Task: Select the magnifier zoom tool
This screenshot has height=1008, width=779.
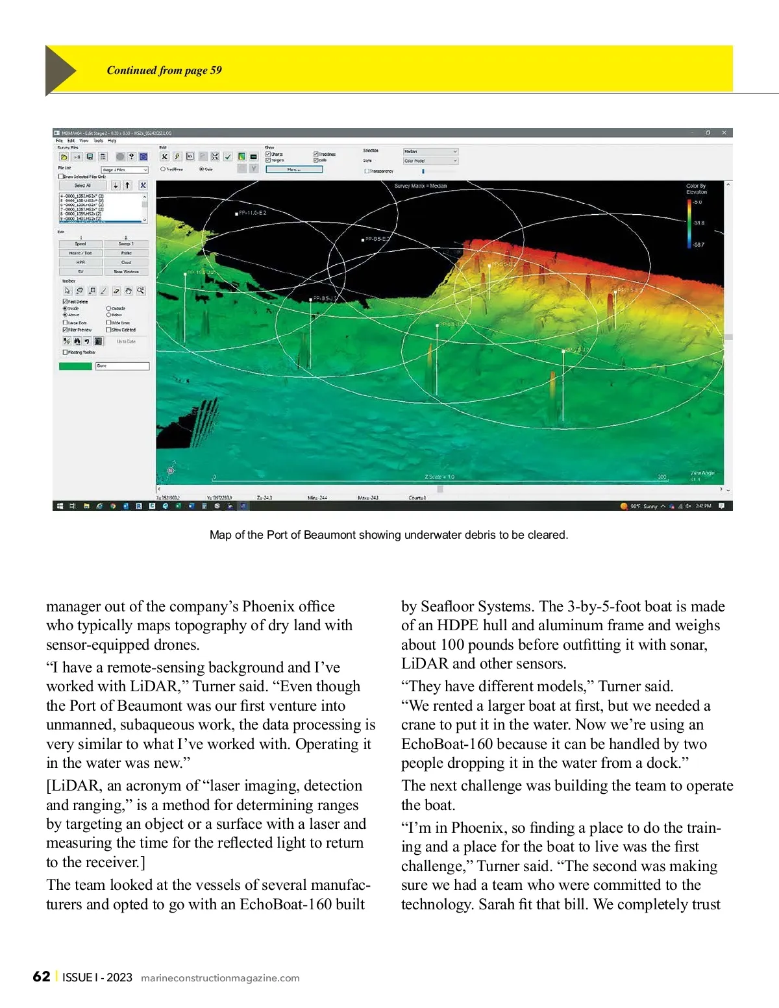Action: point(141,291)
